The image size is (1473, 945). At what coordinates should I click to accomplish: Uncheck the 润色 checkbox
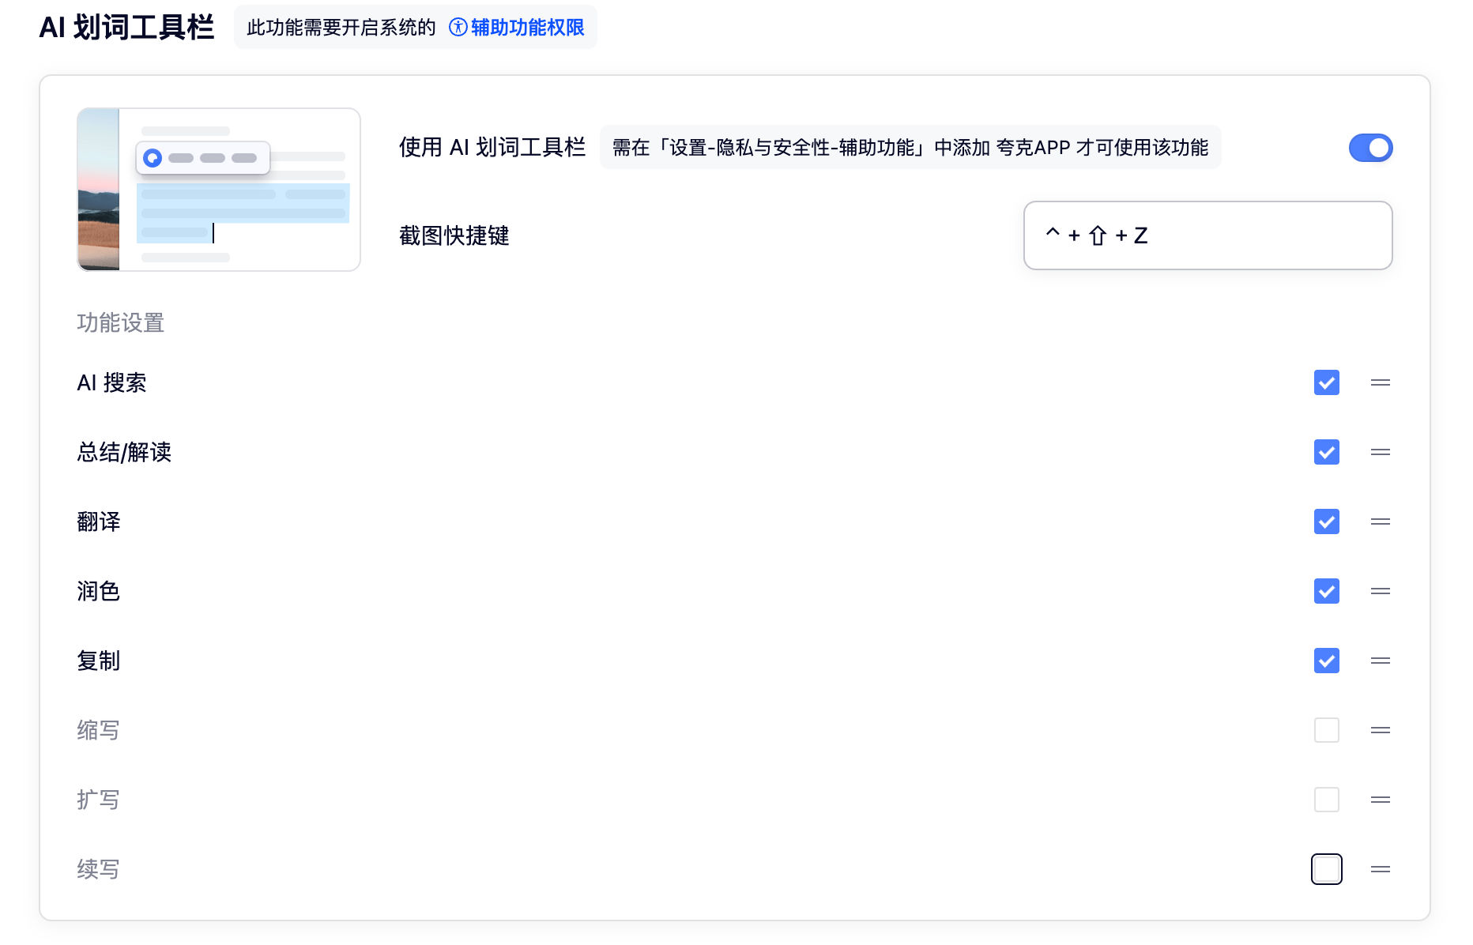tap(1327, 591)
